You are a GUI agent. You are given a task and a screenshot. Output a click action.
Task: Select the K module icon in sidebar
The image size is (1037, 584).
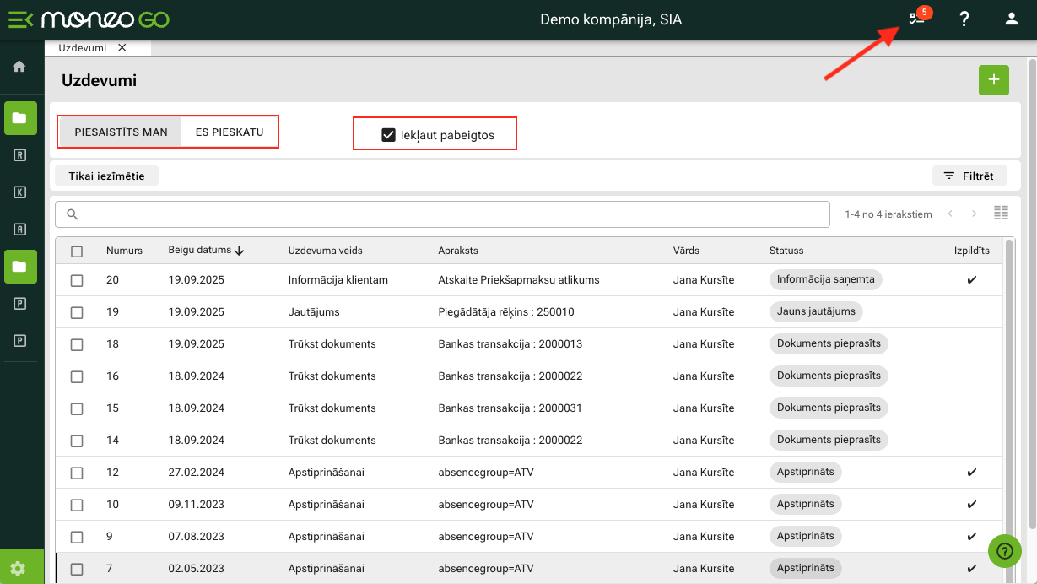[x=20, y=192]
